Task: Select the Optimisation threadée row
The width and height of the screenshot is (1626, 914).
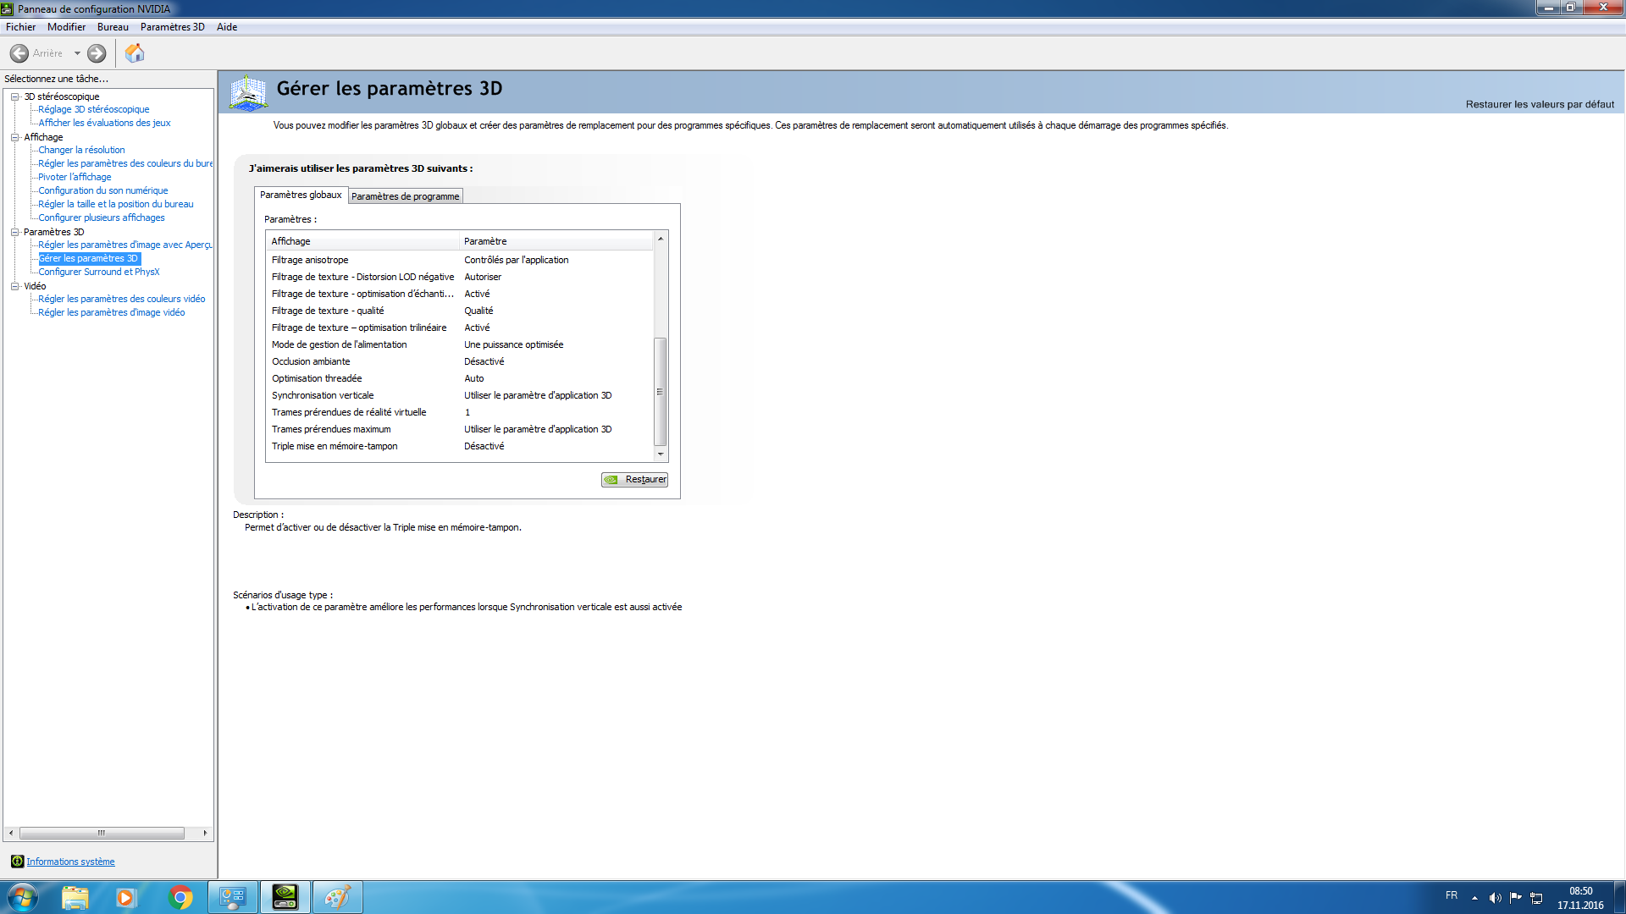Action: [x=461, y=378]
